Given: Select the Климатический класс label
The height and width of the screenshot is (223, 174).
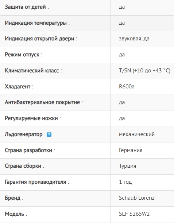Looking at the screenshot, I should tap(32, 71).
